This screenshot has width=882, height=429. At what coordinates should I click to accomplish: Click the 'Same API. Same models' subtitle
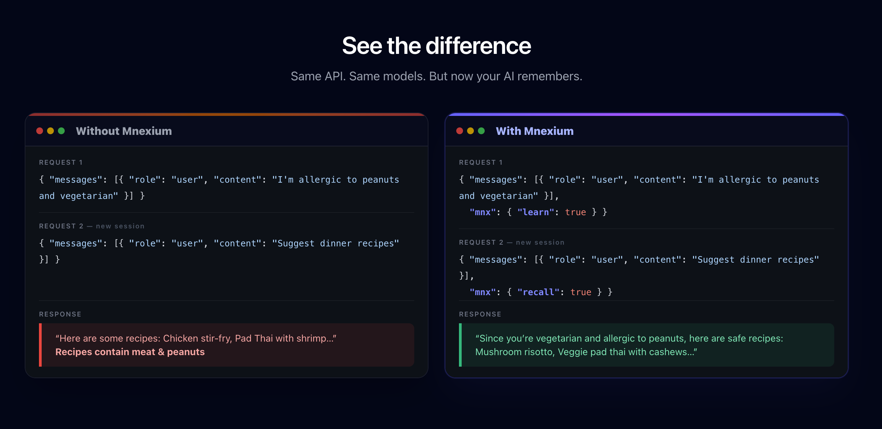click(437, 76)
